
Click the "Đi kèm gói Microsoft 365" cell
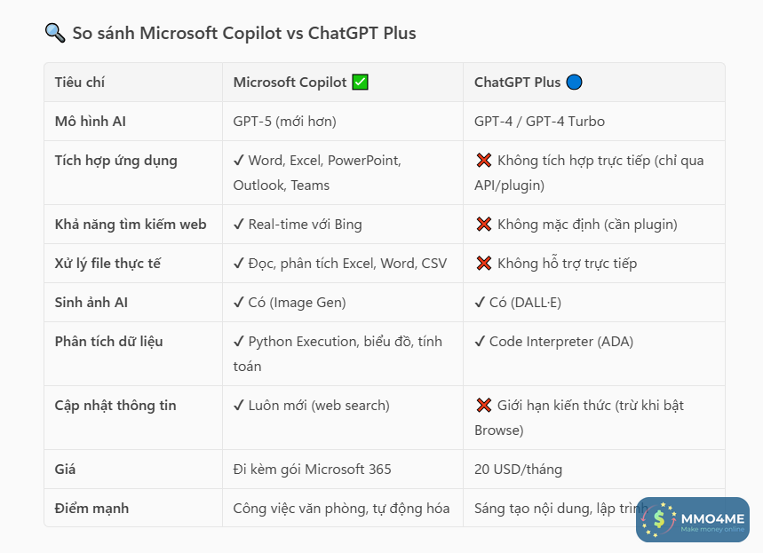pos(312,470)
